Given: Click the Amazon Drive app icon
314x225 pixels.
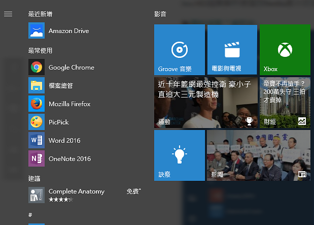Looking at the screenshot, I should pos(37,30).
